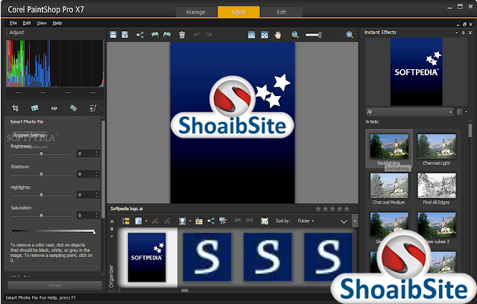Click the Revert button
This screenshot has height=304, width=477.
click(55, 285)
